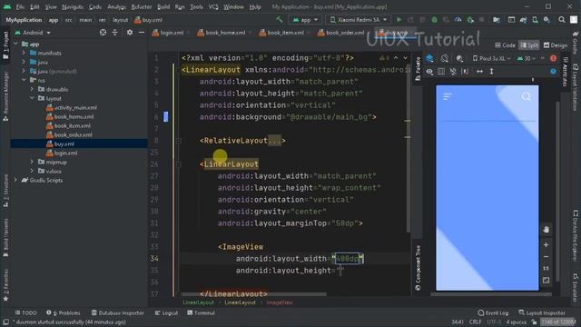Toggle the View Options eye icon
The image size is (581, 327).
[429, 71]
